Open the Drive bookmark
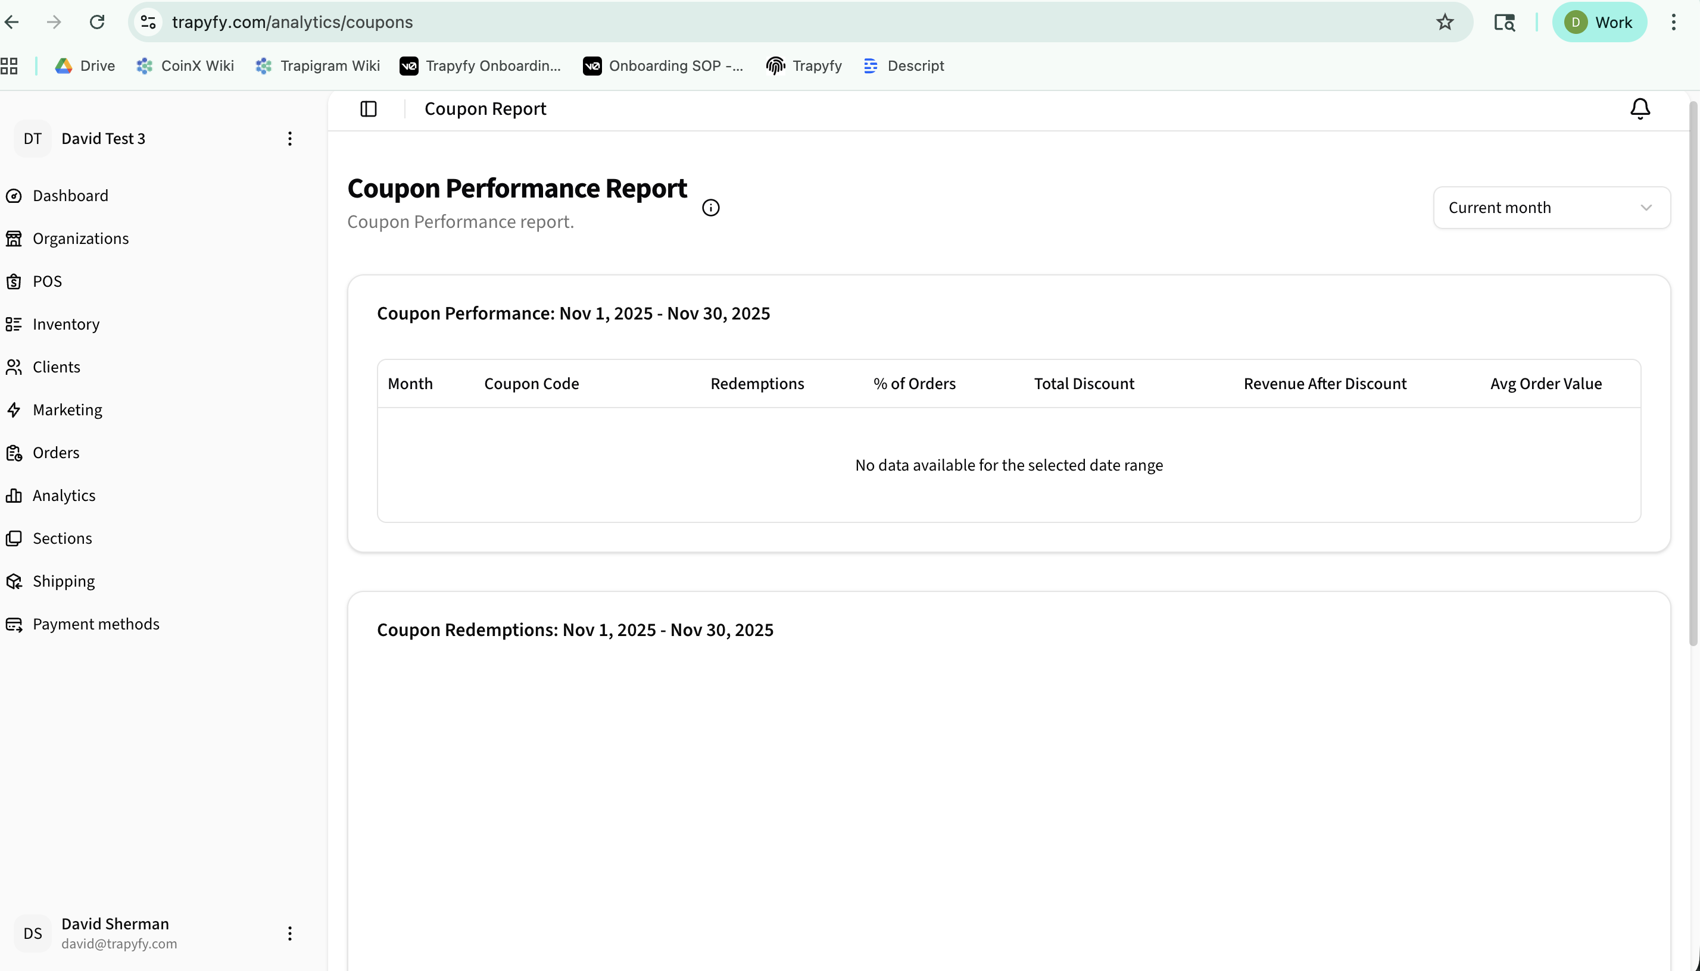 [x=85, y=65]
